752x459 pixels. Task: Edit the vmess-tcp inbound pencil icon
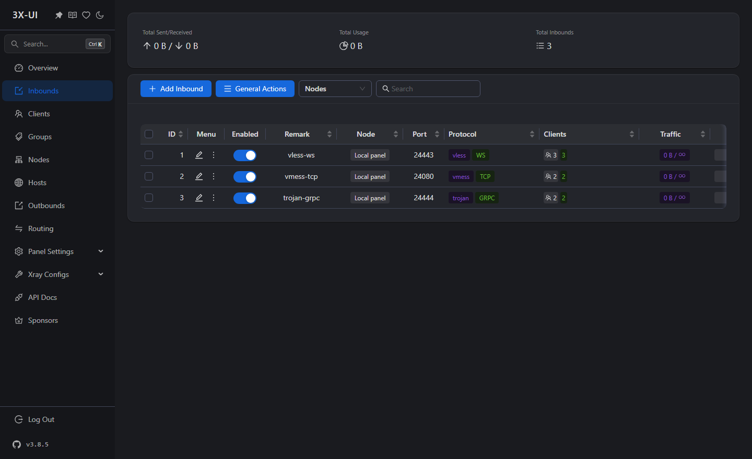[199, 176]
